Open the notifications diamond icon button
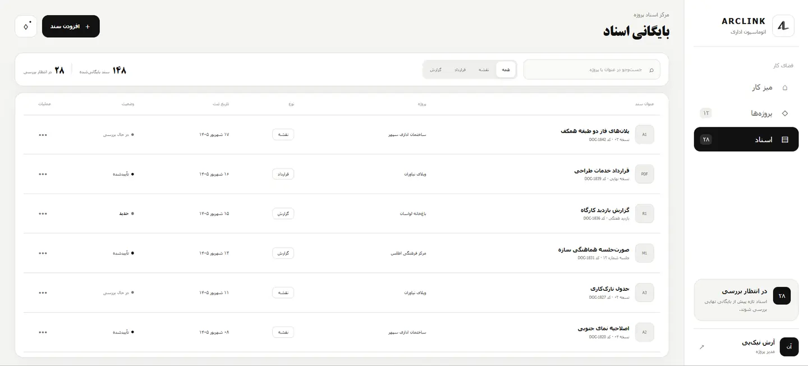 pyautogui.click(x=26, y=26)
